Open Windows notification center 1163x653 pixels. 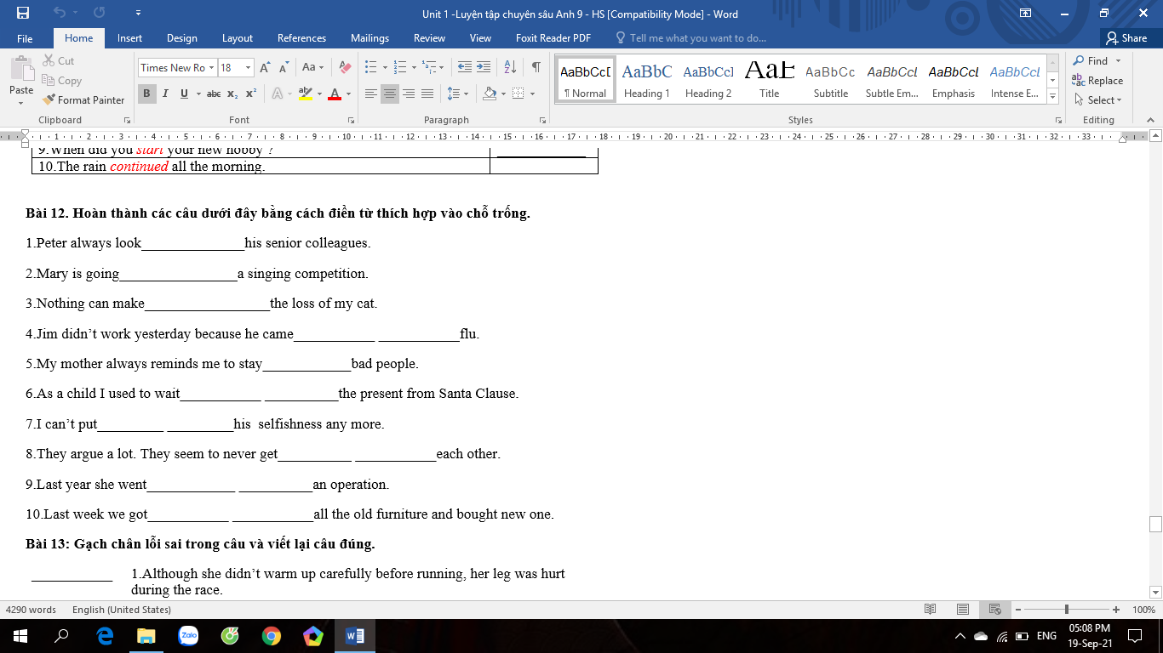(x=1134, y=635)
